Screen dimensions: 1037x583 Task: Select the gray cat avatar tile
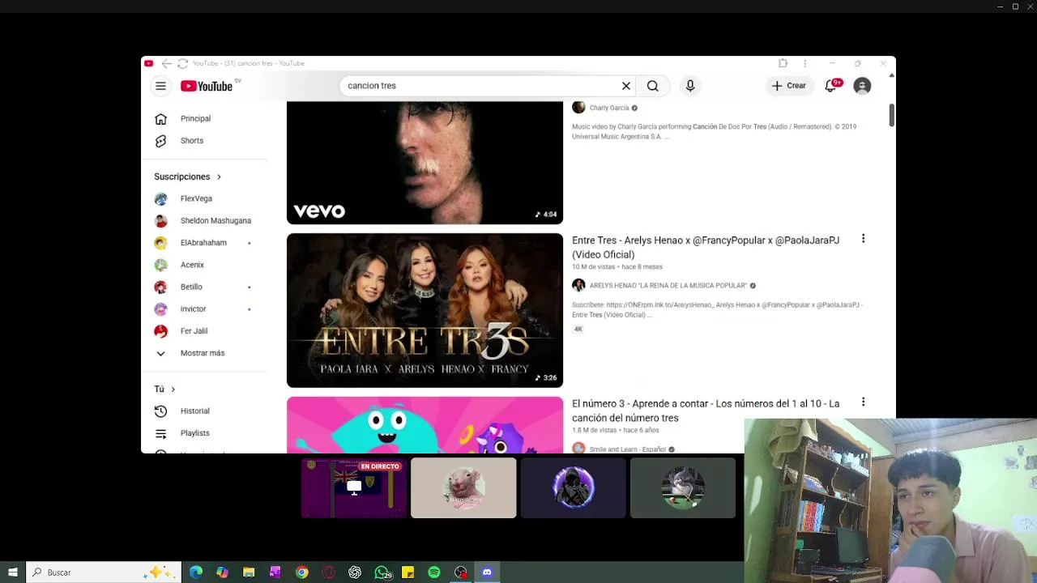[683, 488]
